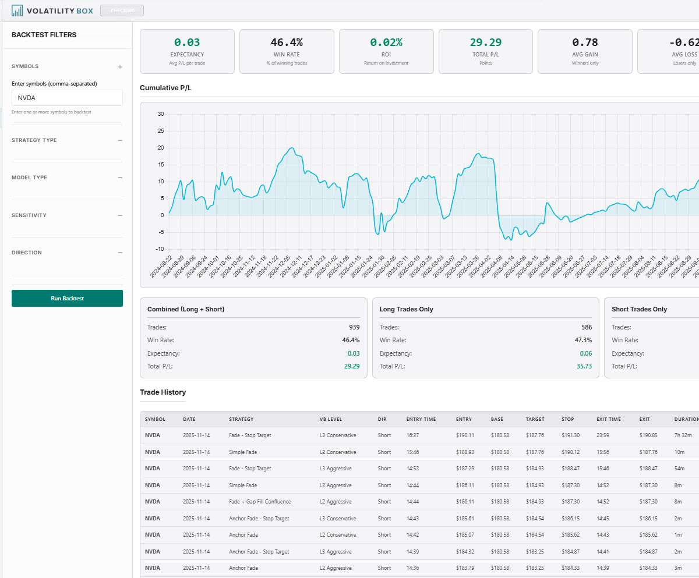Click the $190.11 entry price cell
Image resolution: width=699 pixels, height=578 pixels.
click(465, 435)
